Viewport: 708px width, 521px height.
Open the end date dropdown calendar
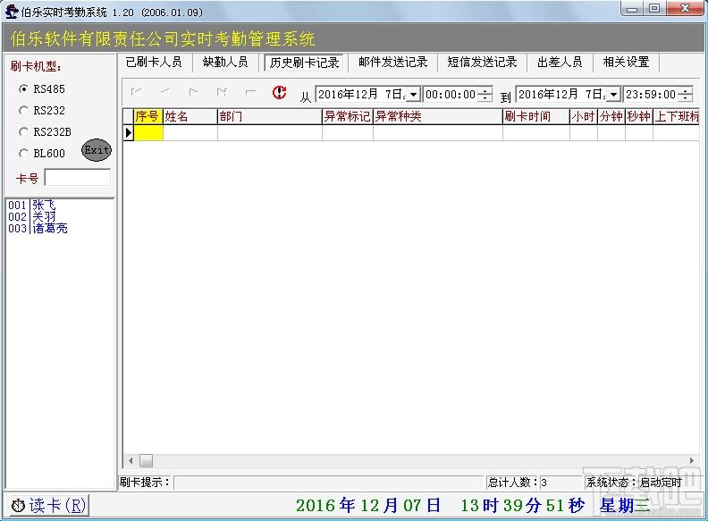(x=613, y=95)
